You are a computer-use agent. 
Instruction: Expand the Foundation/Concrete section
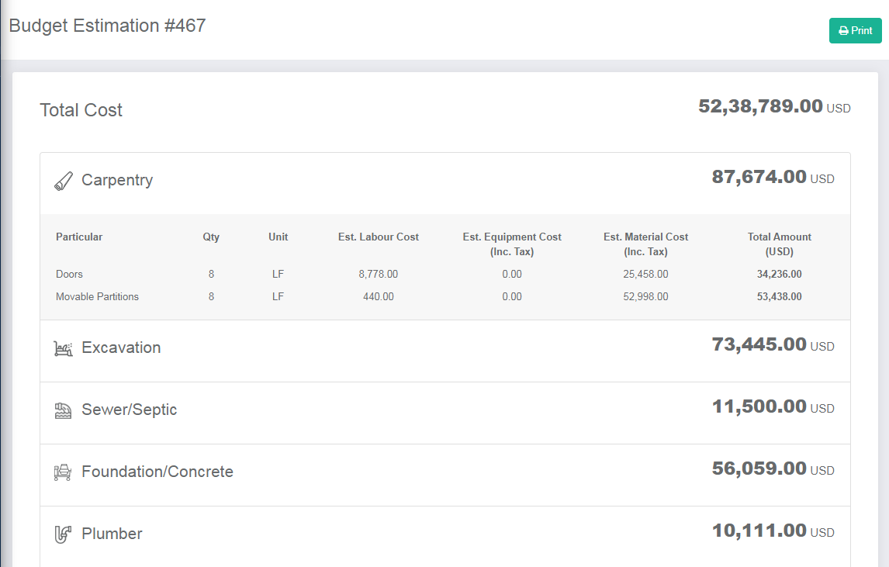[157, 472]
